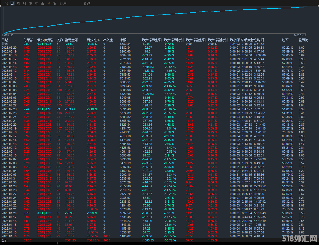Select the 日 daily tab
The image size is (319, 245).
(x=12, y=3)
